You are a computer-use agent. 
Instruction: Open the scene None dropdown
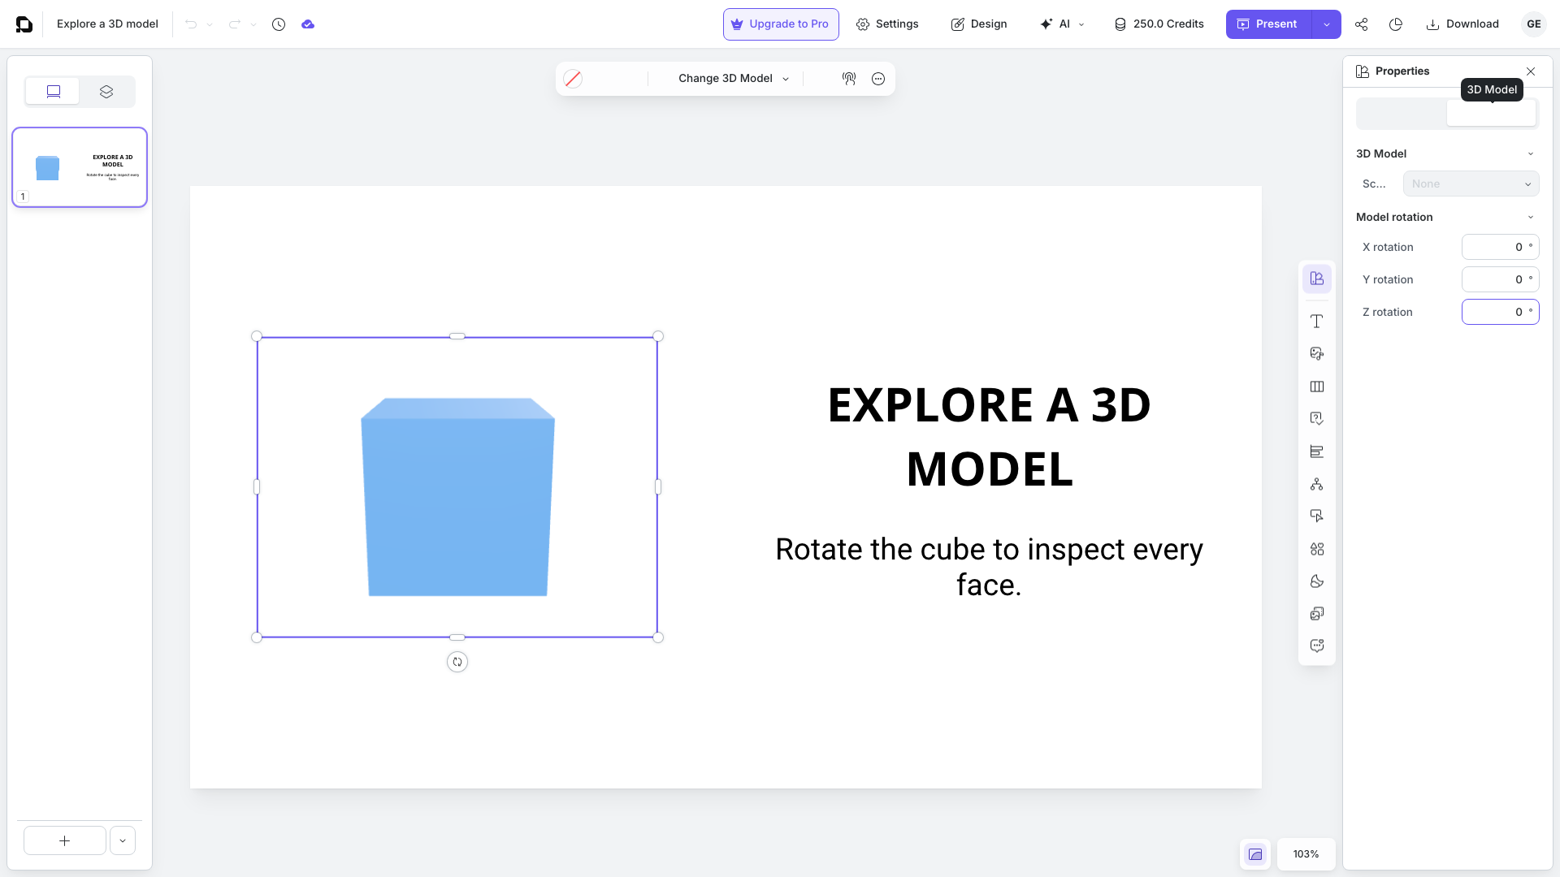pos(1471,184)
